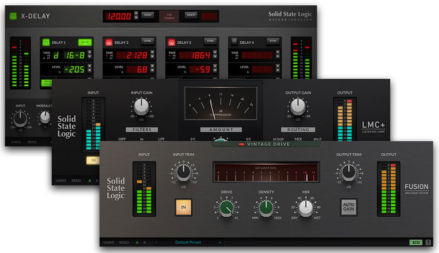Screen dimensions: 439x253
Task: Decrease Delay 1 level with down arrow
Action: (90, 71)
